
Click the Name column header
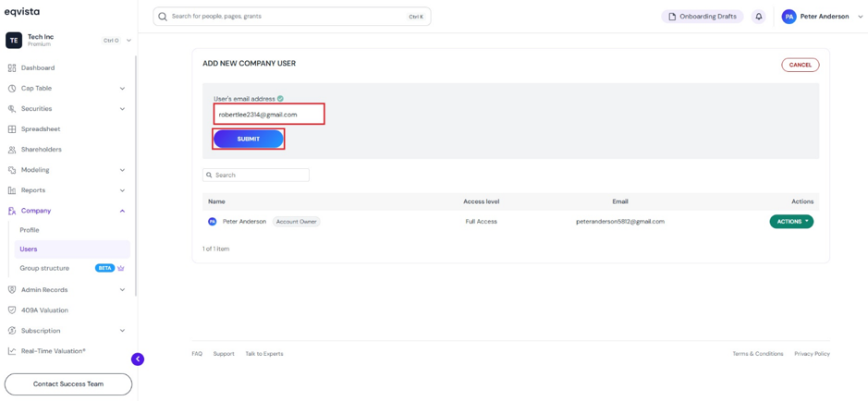click(x=216, y=201)
